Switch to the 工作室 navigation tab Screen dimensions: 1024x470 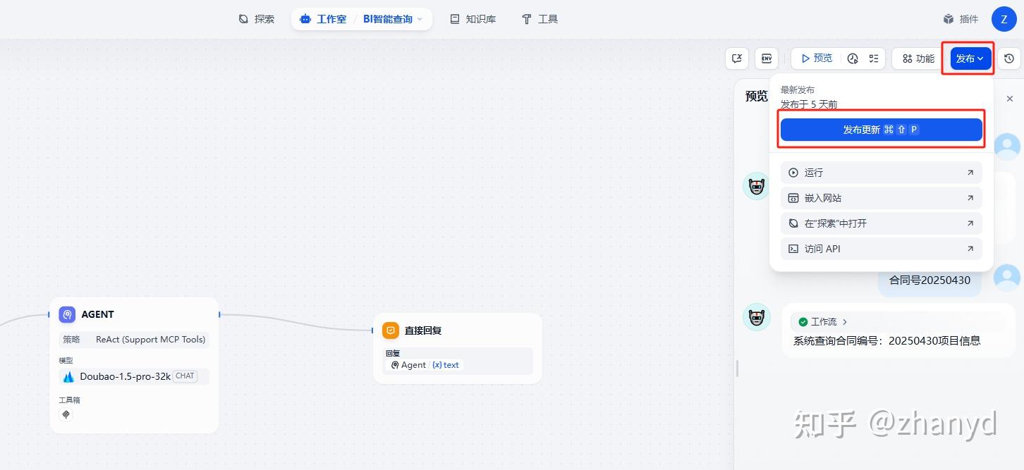coord(322,19)
